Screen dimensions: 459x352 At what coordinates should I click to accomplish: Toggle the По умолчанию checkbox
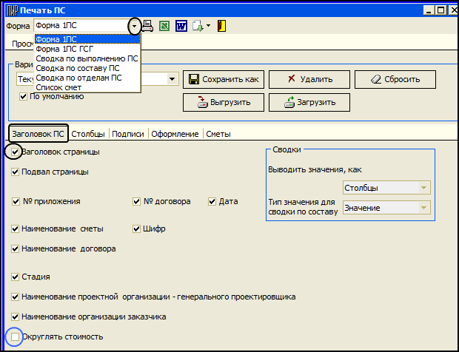[x=23, y=96]
